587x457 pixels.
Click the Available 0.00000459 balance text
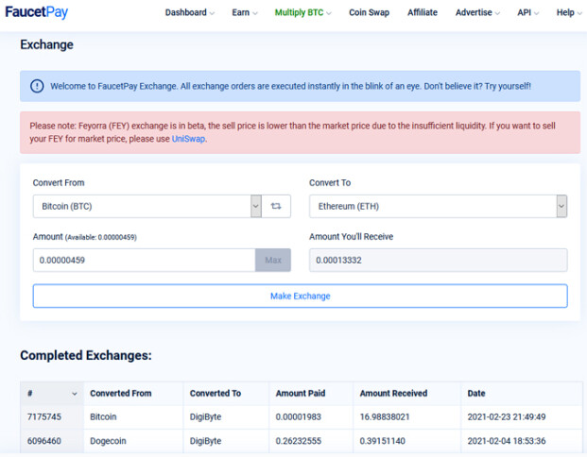[101, 238]
